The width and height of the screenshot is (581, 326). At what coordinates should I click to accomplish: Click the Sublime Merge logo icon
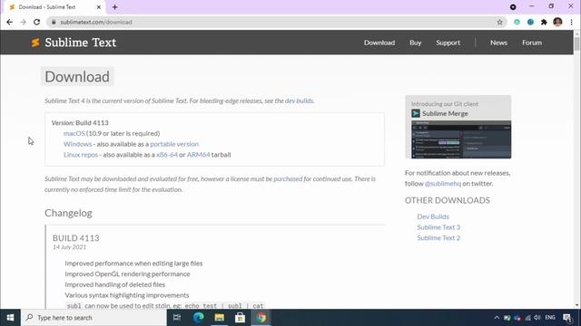pyautogui.click(x=416, y=113)
